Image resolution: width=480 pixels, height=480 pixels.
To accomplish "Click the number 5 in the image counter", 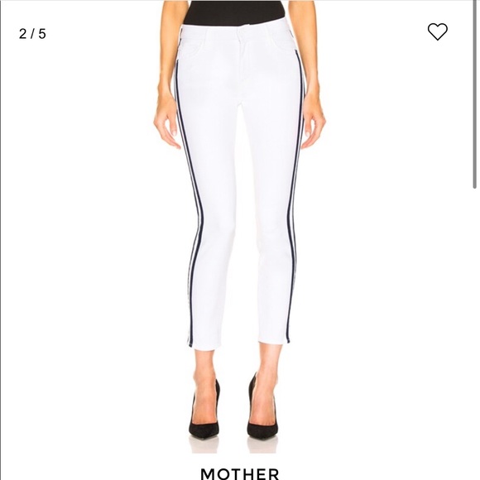I will pyautogui.click(x=42, y=34).
